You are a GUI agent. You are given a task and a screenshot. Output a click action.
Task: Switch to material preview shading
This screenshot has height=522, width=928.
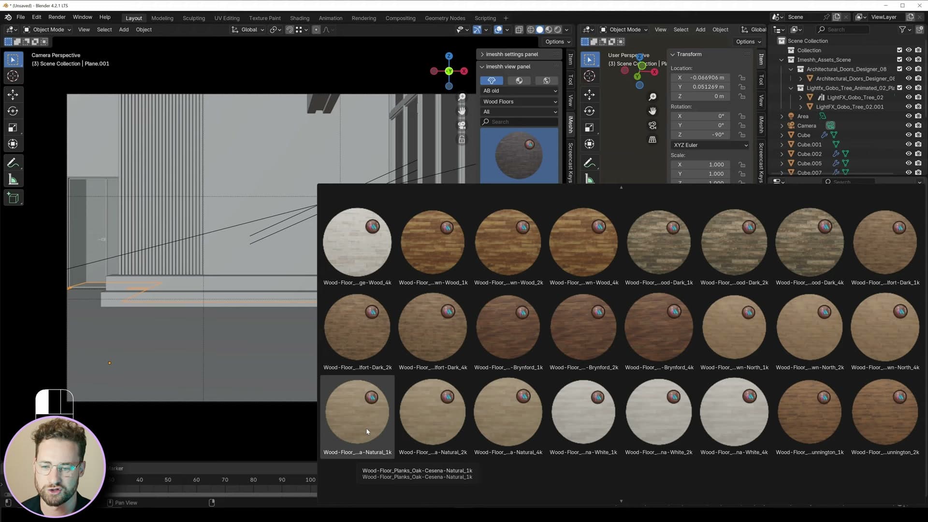pyautogui.click(x=549, y=29)
